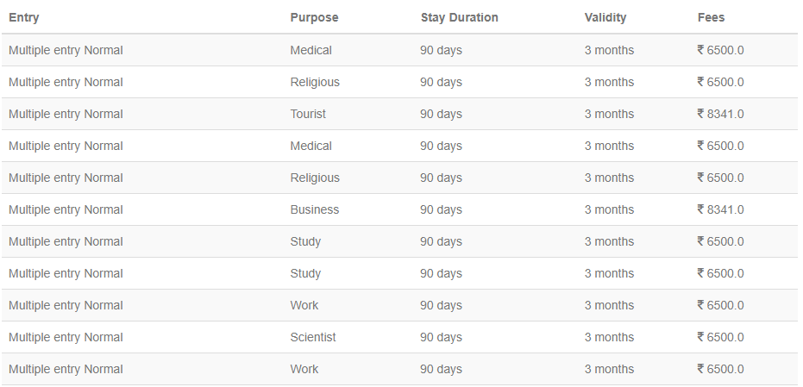The height and width of the screenshot is (387, 803).
Task: Click the rupee symbol in the Scientist row
Action: 701,337
